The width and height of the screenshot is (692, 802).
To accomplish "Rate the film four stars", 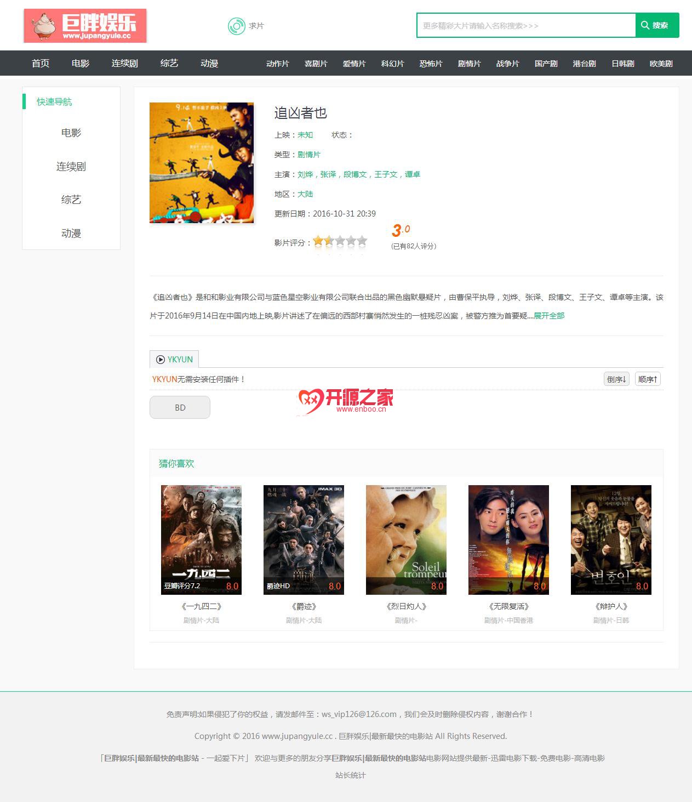I will (351, 241).
